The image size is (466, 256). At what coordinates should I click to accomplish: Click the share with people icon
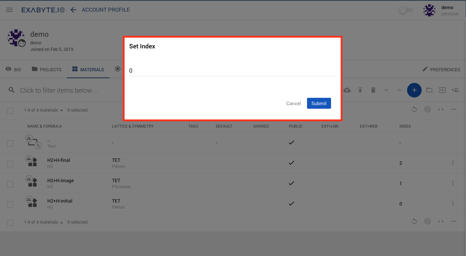tap(455, 90)
